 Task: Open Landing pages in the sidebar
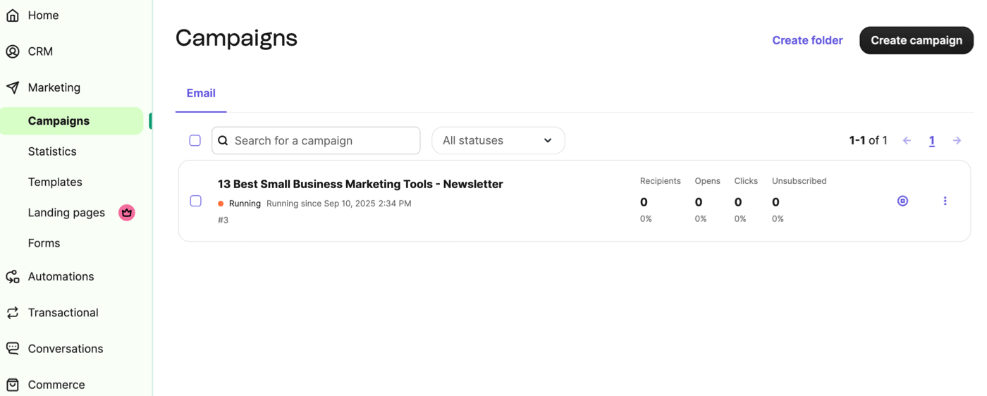point(66,212)
